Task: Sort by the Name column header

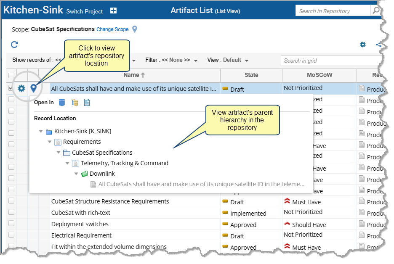Action: point(135,75)
